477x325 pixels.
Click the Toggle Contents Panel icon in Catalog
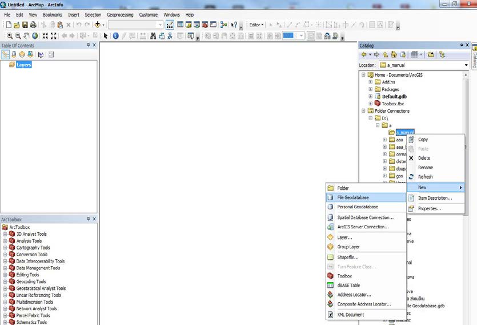pos(442,54)
